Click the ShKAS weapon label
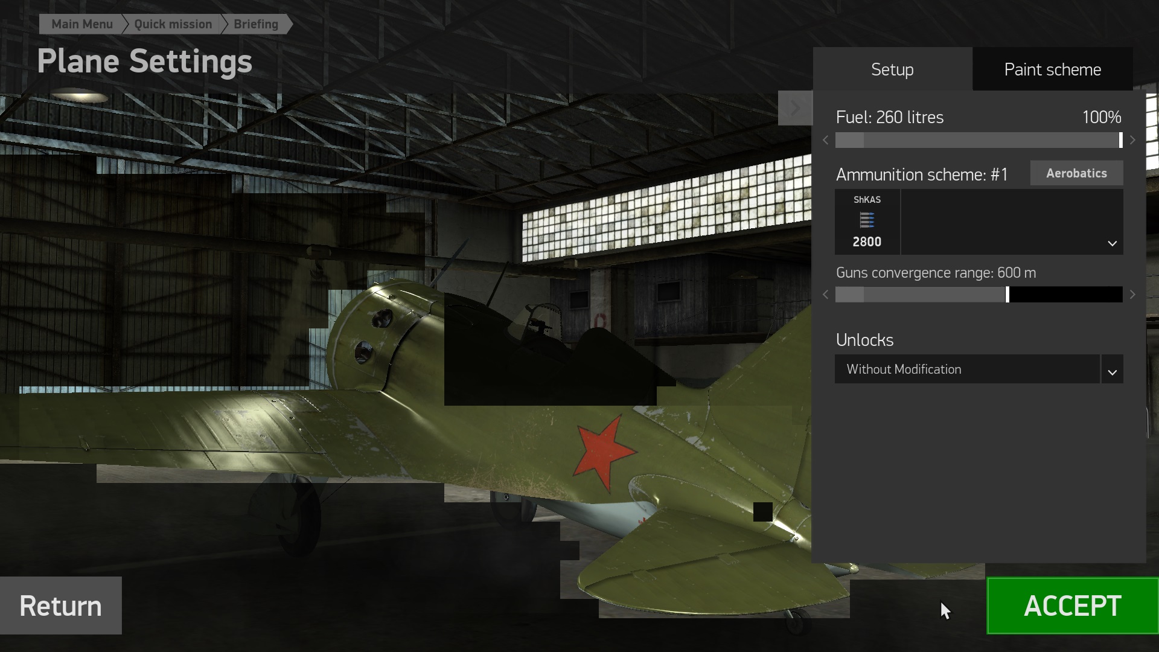 pyautogui.click(x=867, y=199)
